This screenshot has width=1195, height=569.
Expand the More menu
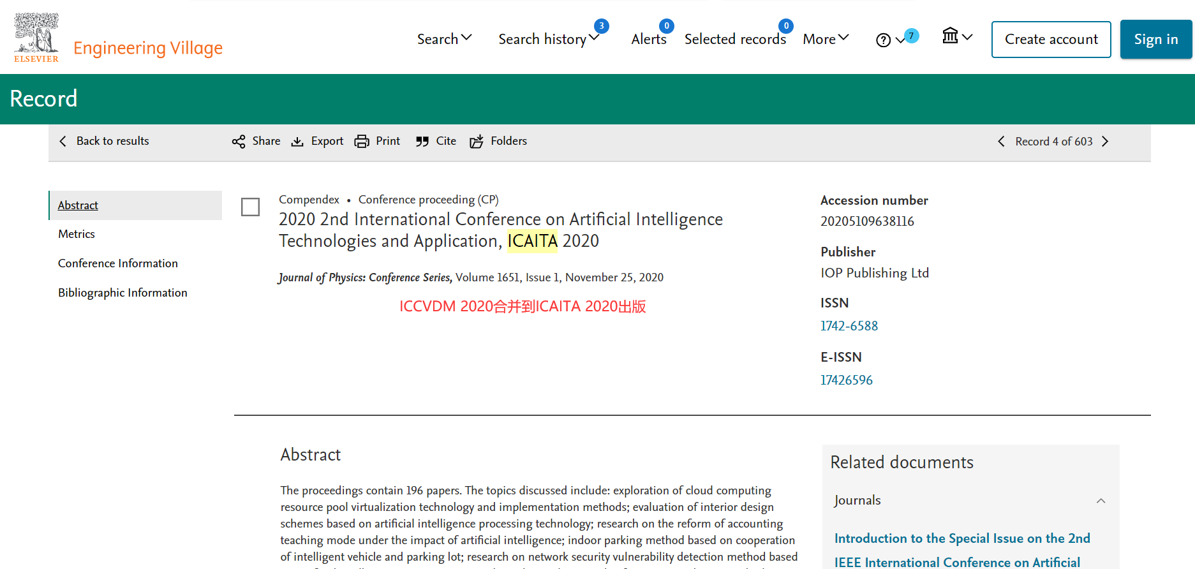826,39
